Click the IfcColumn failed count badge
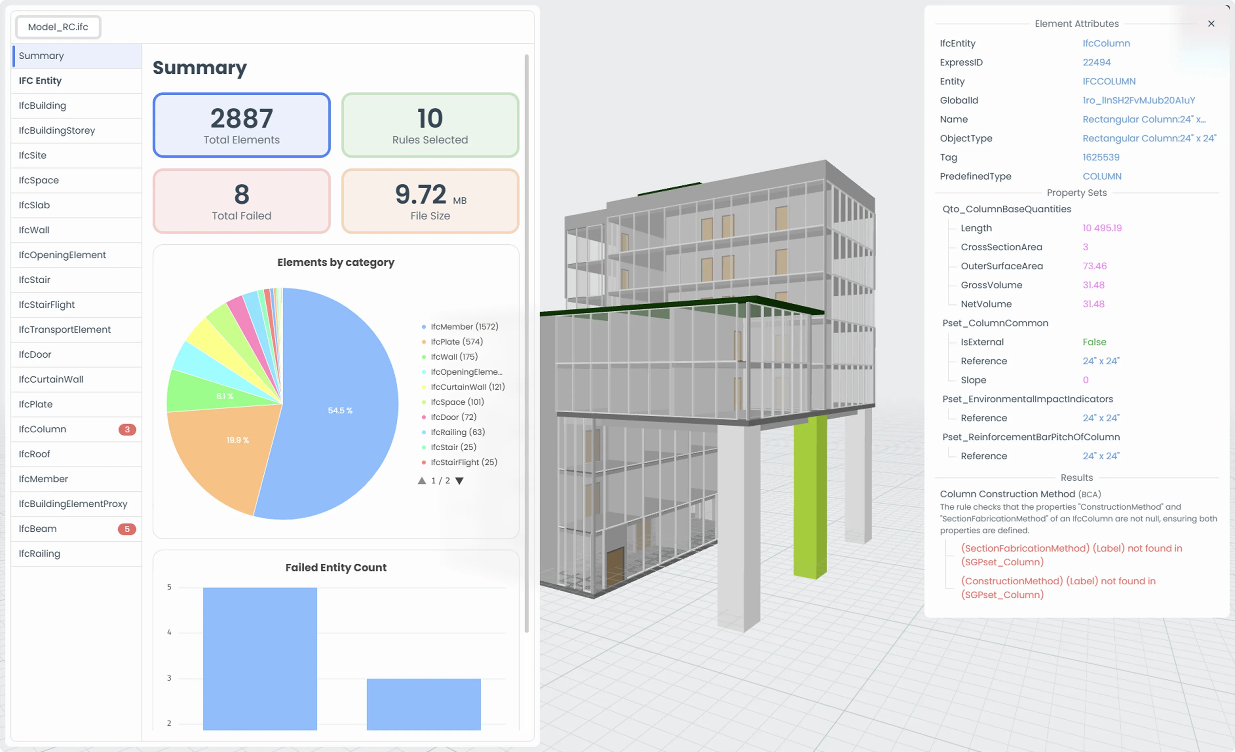This screenshot has width=1235, height=752. (127, 429)
